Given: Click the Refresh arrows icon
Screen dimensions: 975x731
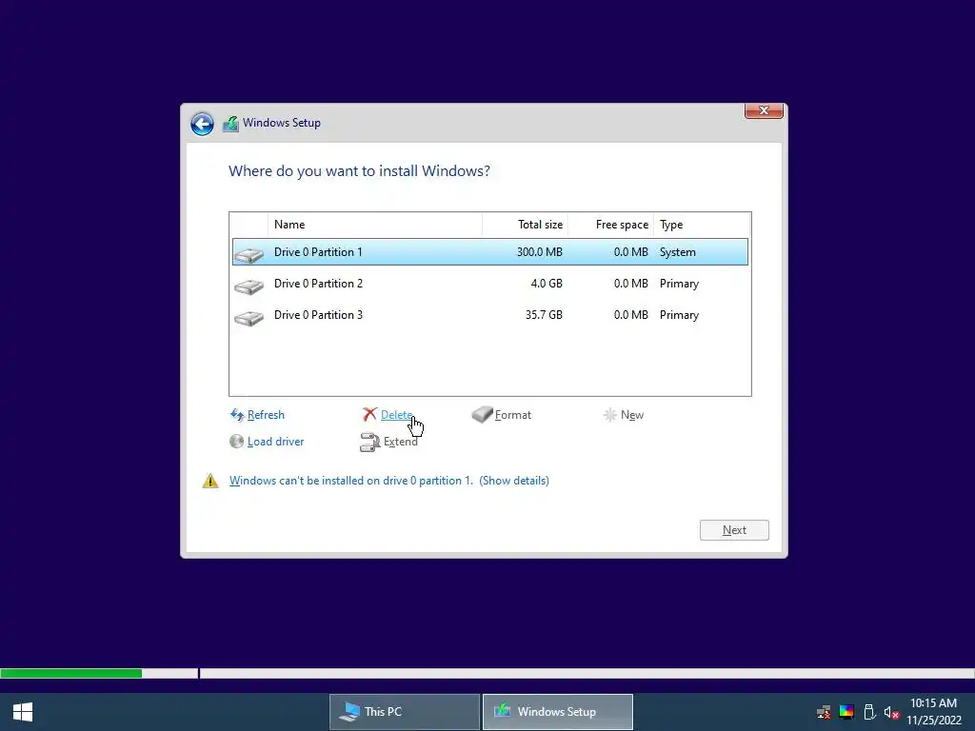Looking at the screenshot, I should (x=237, y=415).
